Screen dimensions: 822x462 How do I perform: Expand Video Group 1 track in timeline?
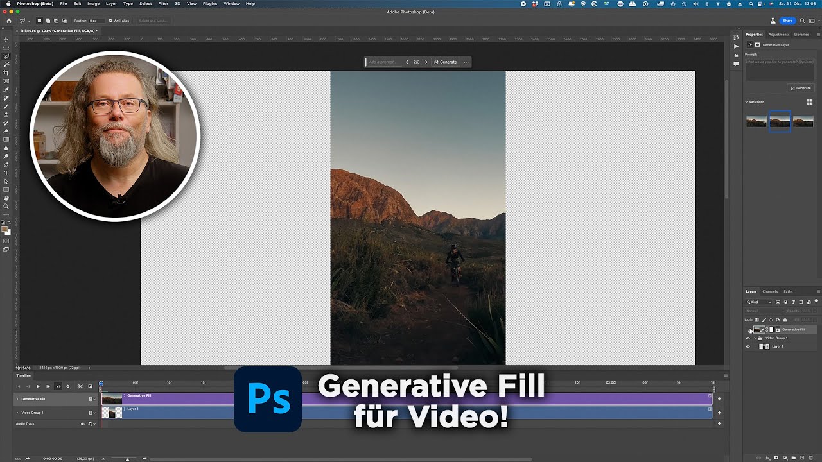[17, 413]
